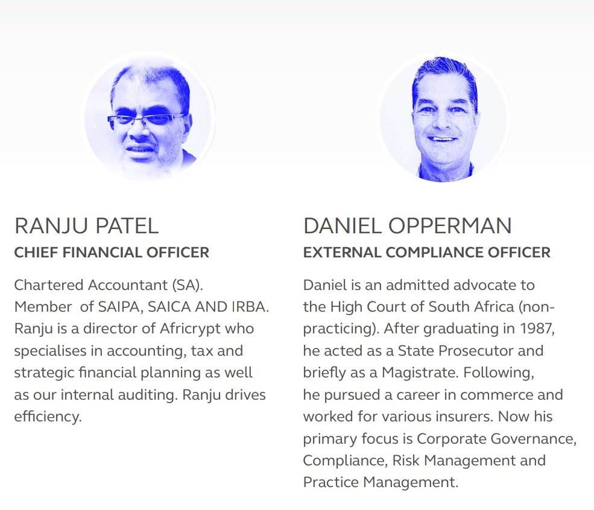Click Ranju Patel's circular profile photo
Screen dimensions: 594x510
tap(149, 118)
